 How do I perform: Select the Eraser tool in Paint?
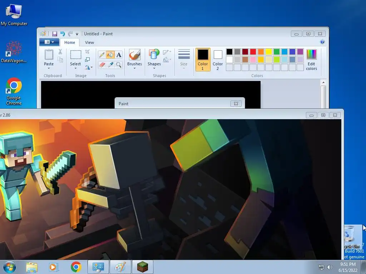(102, 65)
